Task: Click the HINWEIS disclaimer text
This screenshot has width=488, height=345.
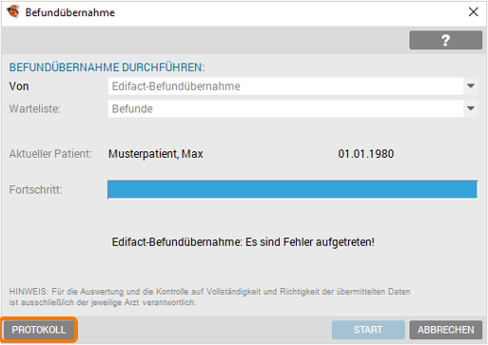Action: 209,297
